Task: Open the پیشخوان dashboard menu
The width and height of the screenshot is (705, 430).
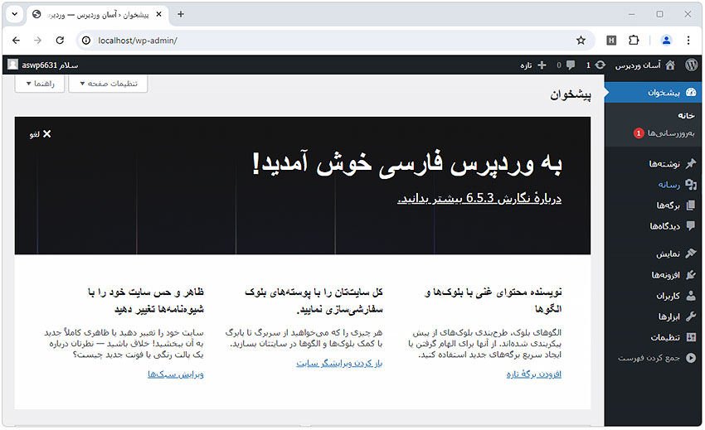Action: (x=654, y=93)
